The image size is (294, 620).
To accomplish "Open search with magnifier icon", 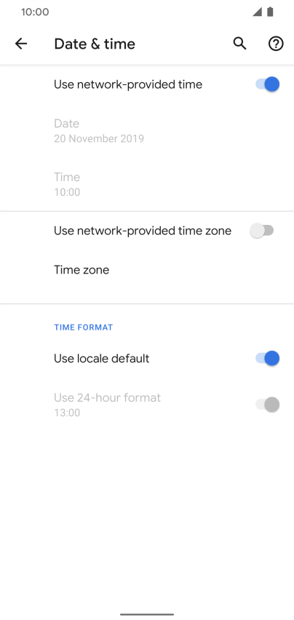I will tap(239, 44).
